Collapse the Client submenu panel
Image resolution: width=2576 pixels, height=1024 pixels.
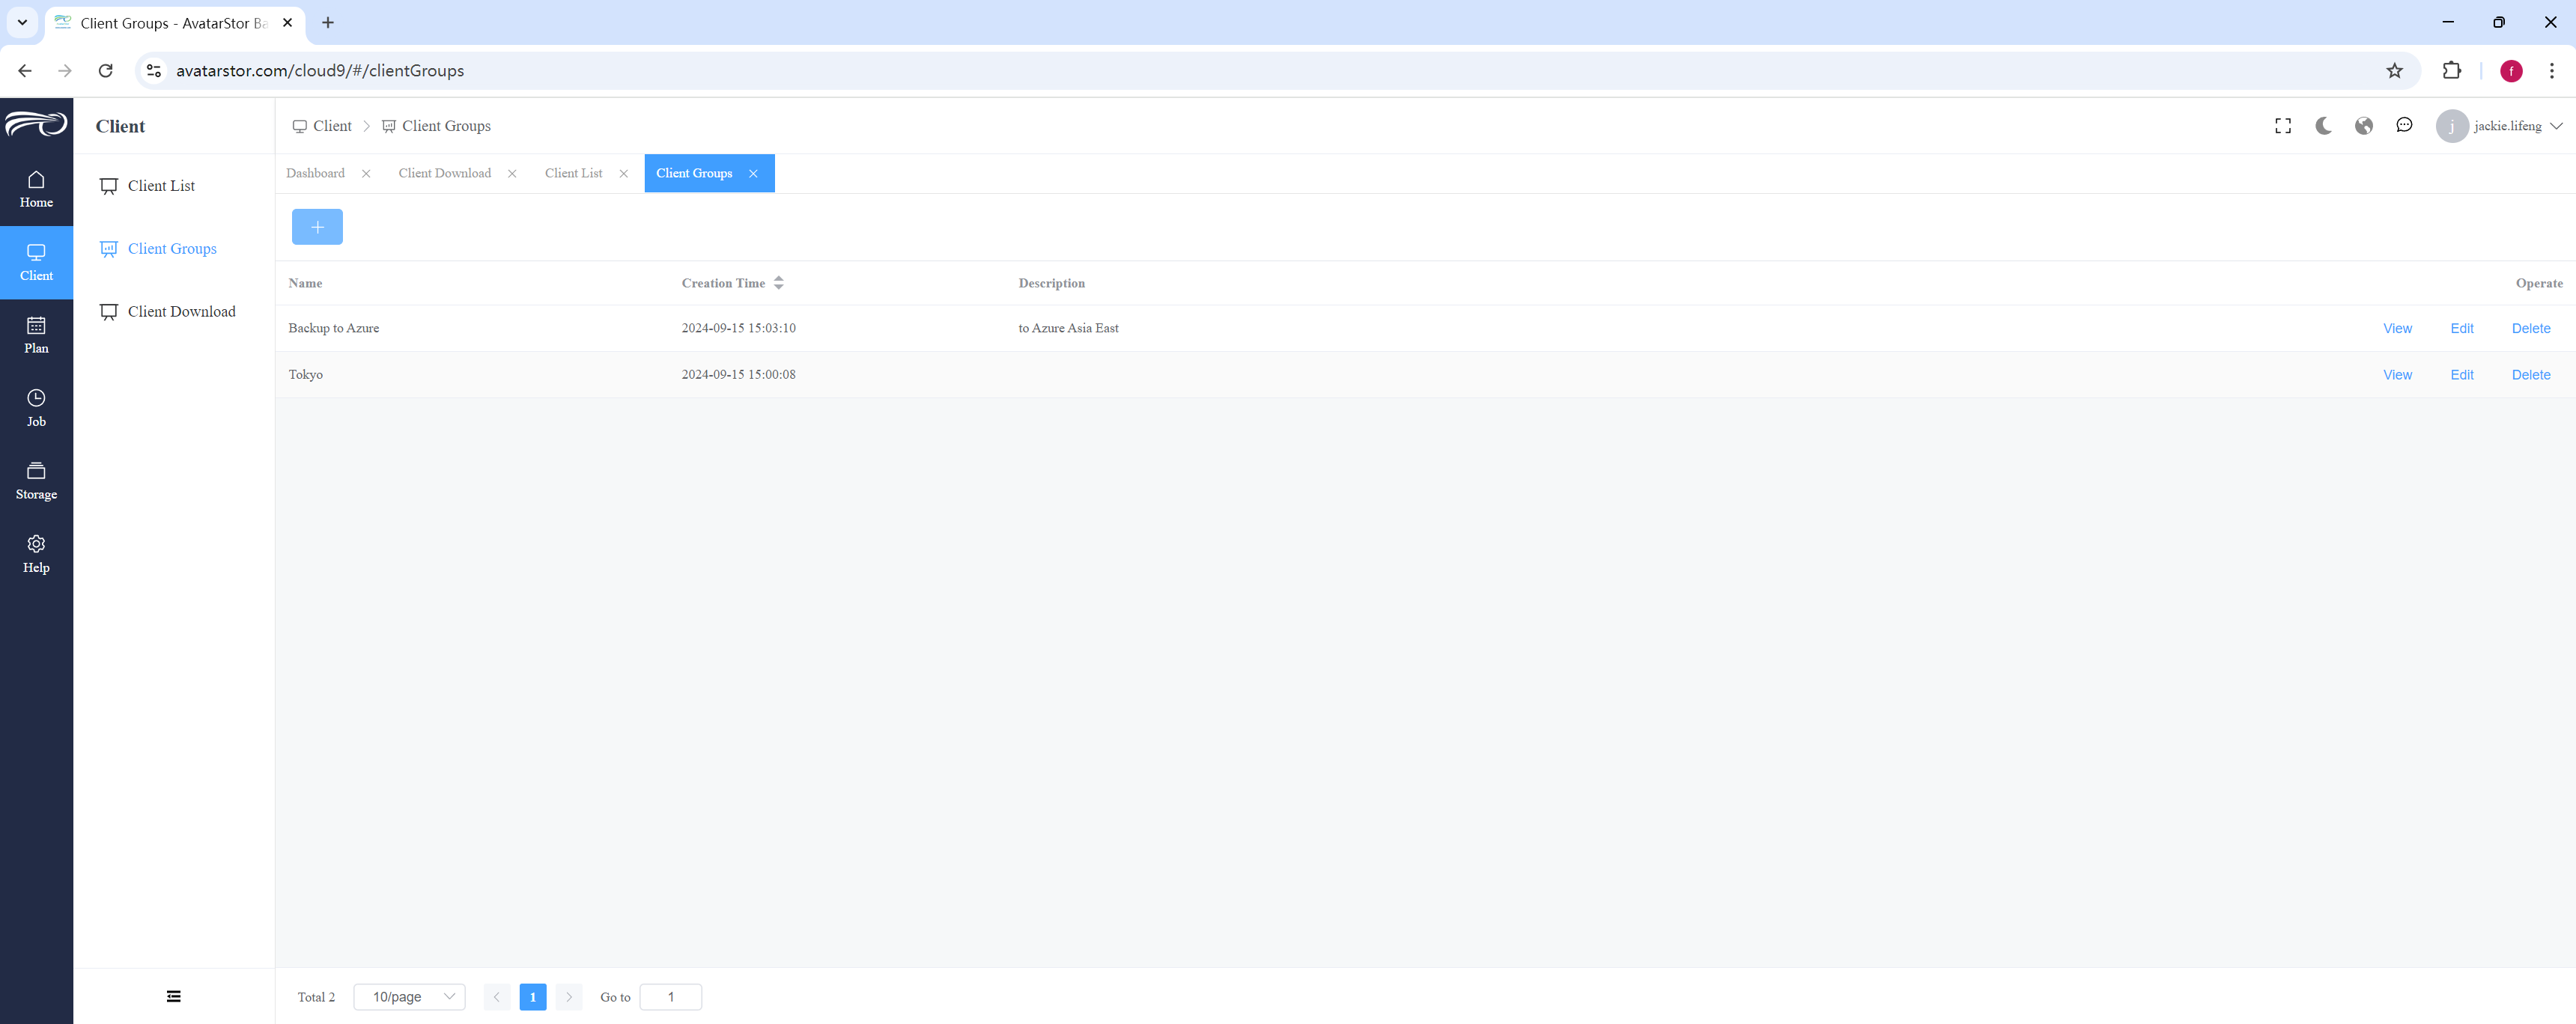click(x=174, y=996)
